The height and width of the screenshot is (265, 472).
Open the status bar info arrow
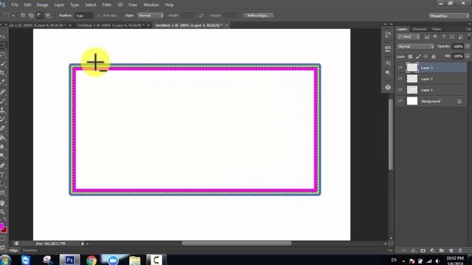tap(82, 244)
